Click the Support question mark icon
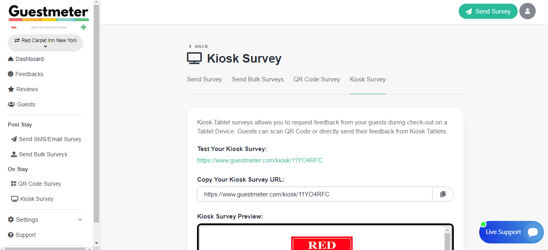Screen dimensions: 548x250 (x=11, y=235)
